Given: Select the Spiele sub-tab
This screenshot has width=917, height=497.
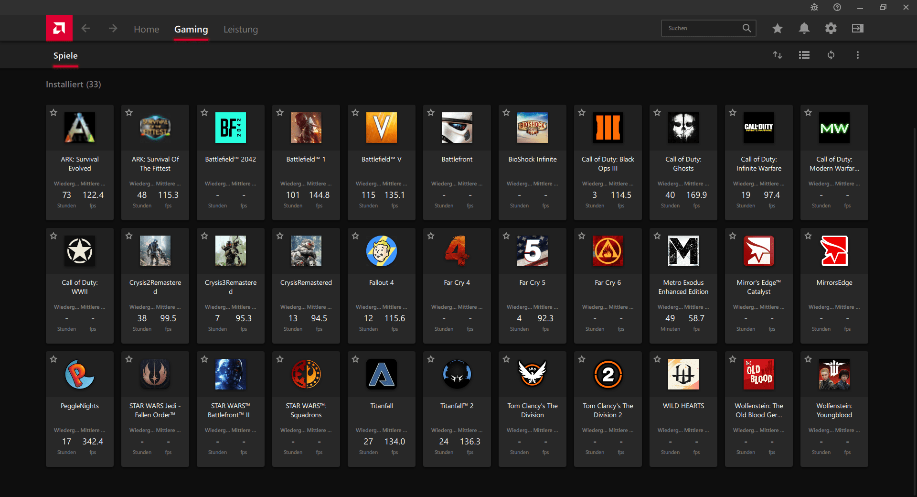Looking at the screenshot, I should (x=65, y=55).
